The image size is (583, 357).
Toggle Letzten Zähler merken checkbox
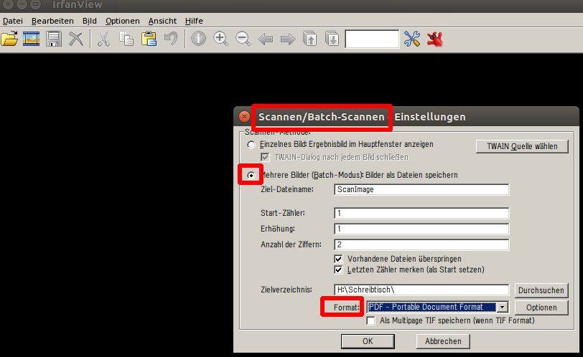tap(338, 270)
